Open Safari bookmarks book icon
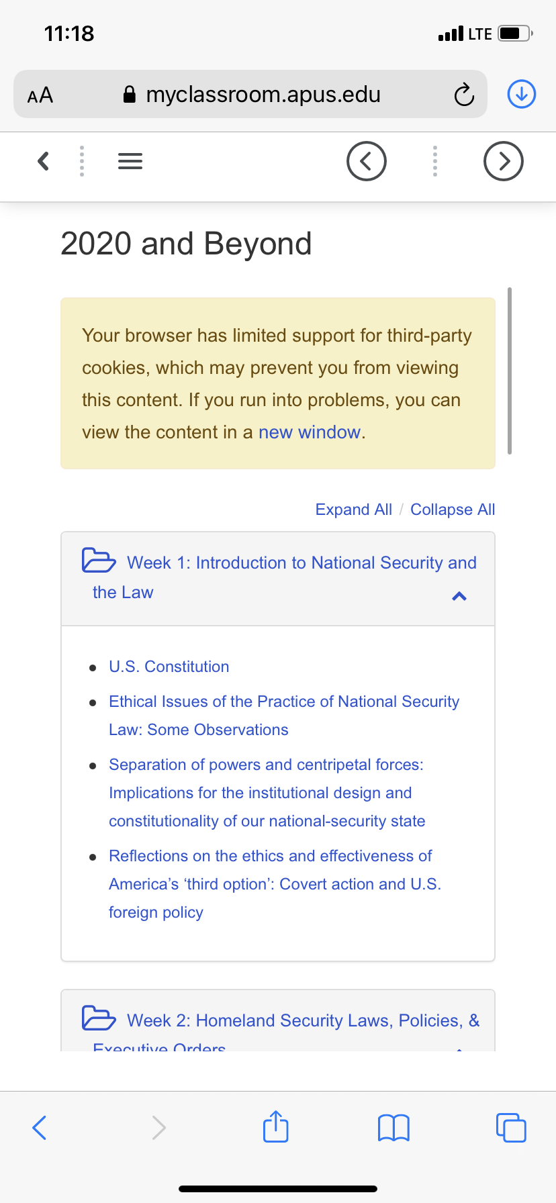Screen dimensions: 556x1203 coord(394,1128)
